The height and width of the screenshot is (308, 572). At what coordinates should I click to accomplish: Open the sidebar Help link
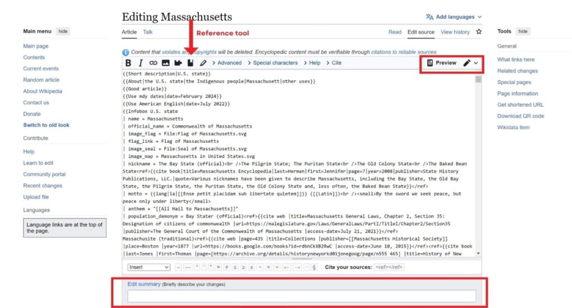click(x=29, y=152)
